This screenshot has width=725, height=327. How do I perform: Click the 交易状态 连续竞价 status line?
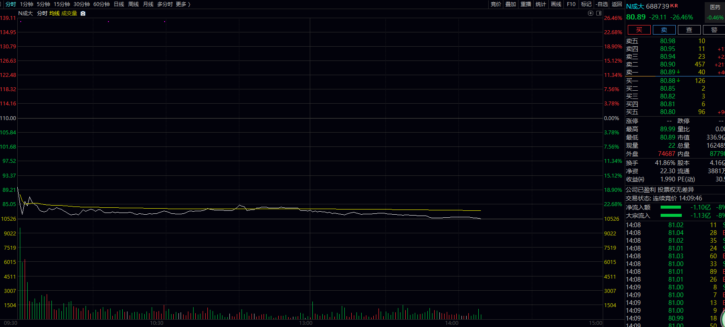664,198
